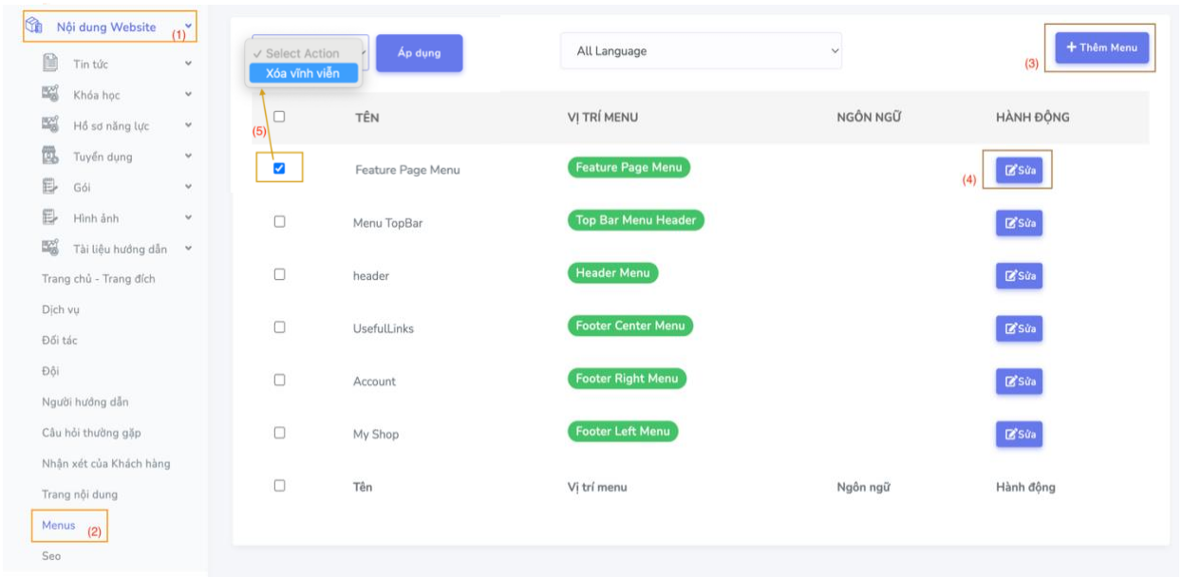Click the Tin tức document icon
Screen dimensions: 1183x577
(51, 64)
